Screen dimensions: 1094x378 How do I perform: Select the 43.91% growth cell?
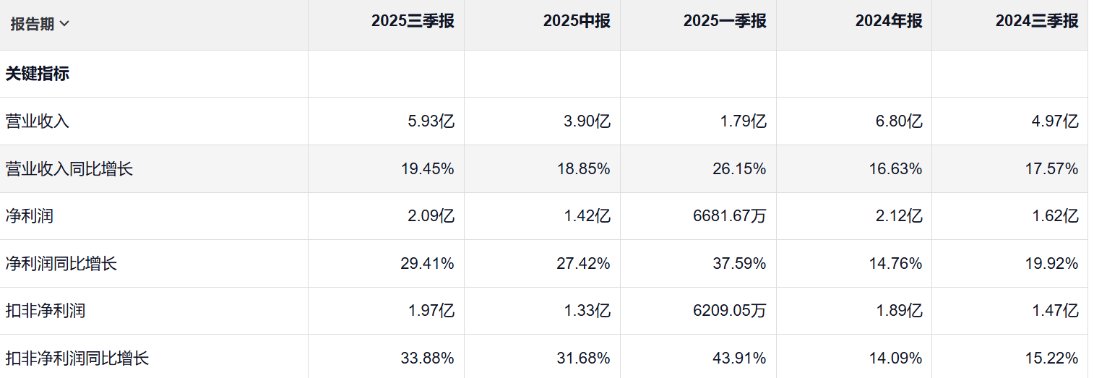[739, 358]
